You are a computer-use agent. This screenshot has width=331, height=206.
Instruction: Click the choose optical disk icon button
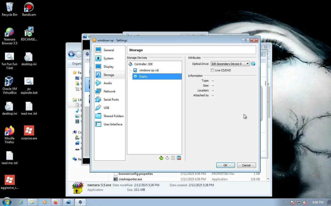click(x=253, y=64)
